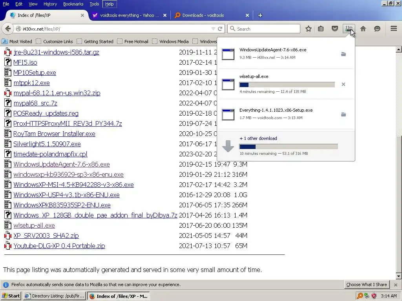Click the Everything search tray icon
The width and height of the screenshot is (402, 301).
point(360,296)
